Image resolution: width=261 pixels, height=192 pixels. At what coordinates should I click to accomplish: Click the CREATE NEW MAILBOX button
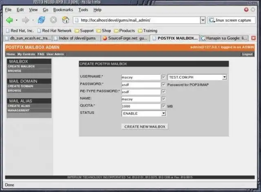coord(145,127)
